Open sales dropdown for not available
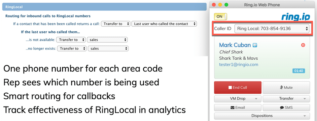Screen dimensions: 317x121 pos(107,40)
